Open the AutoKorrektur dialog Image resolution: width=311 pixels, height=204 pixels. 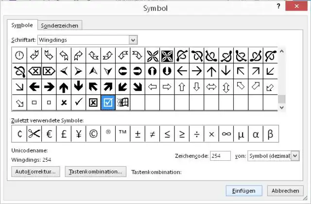(x=36, y=171)
